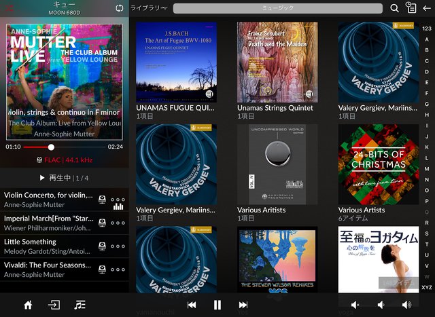Pause the current track

point(217,305)
